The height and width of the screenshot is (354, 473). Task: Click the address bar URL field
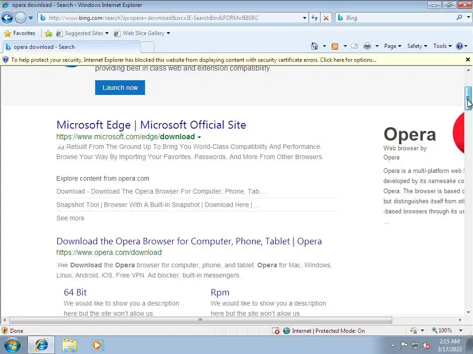[170, 18]
